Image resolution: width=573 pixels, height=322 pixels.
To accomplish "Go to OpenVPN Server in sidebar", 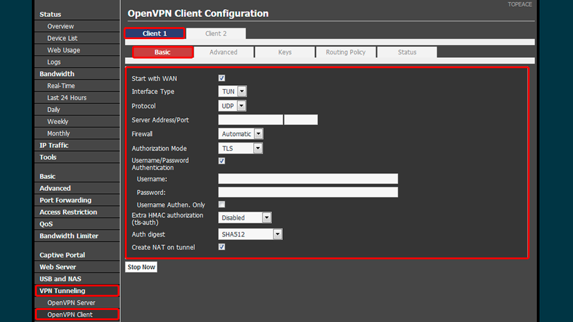I will 71,303.
